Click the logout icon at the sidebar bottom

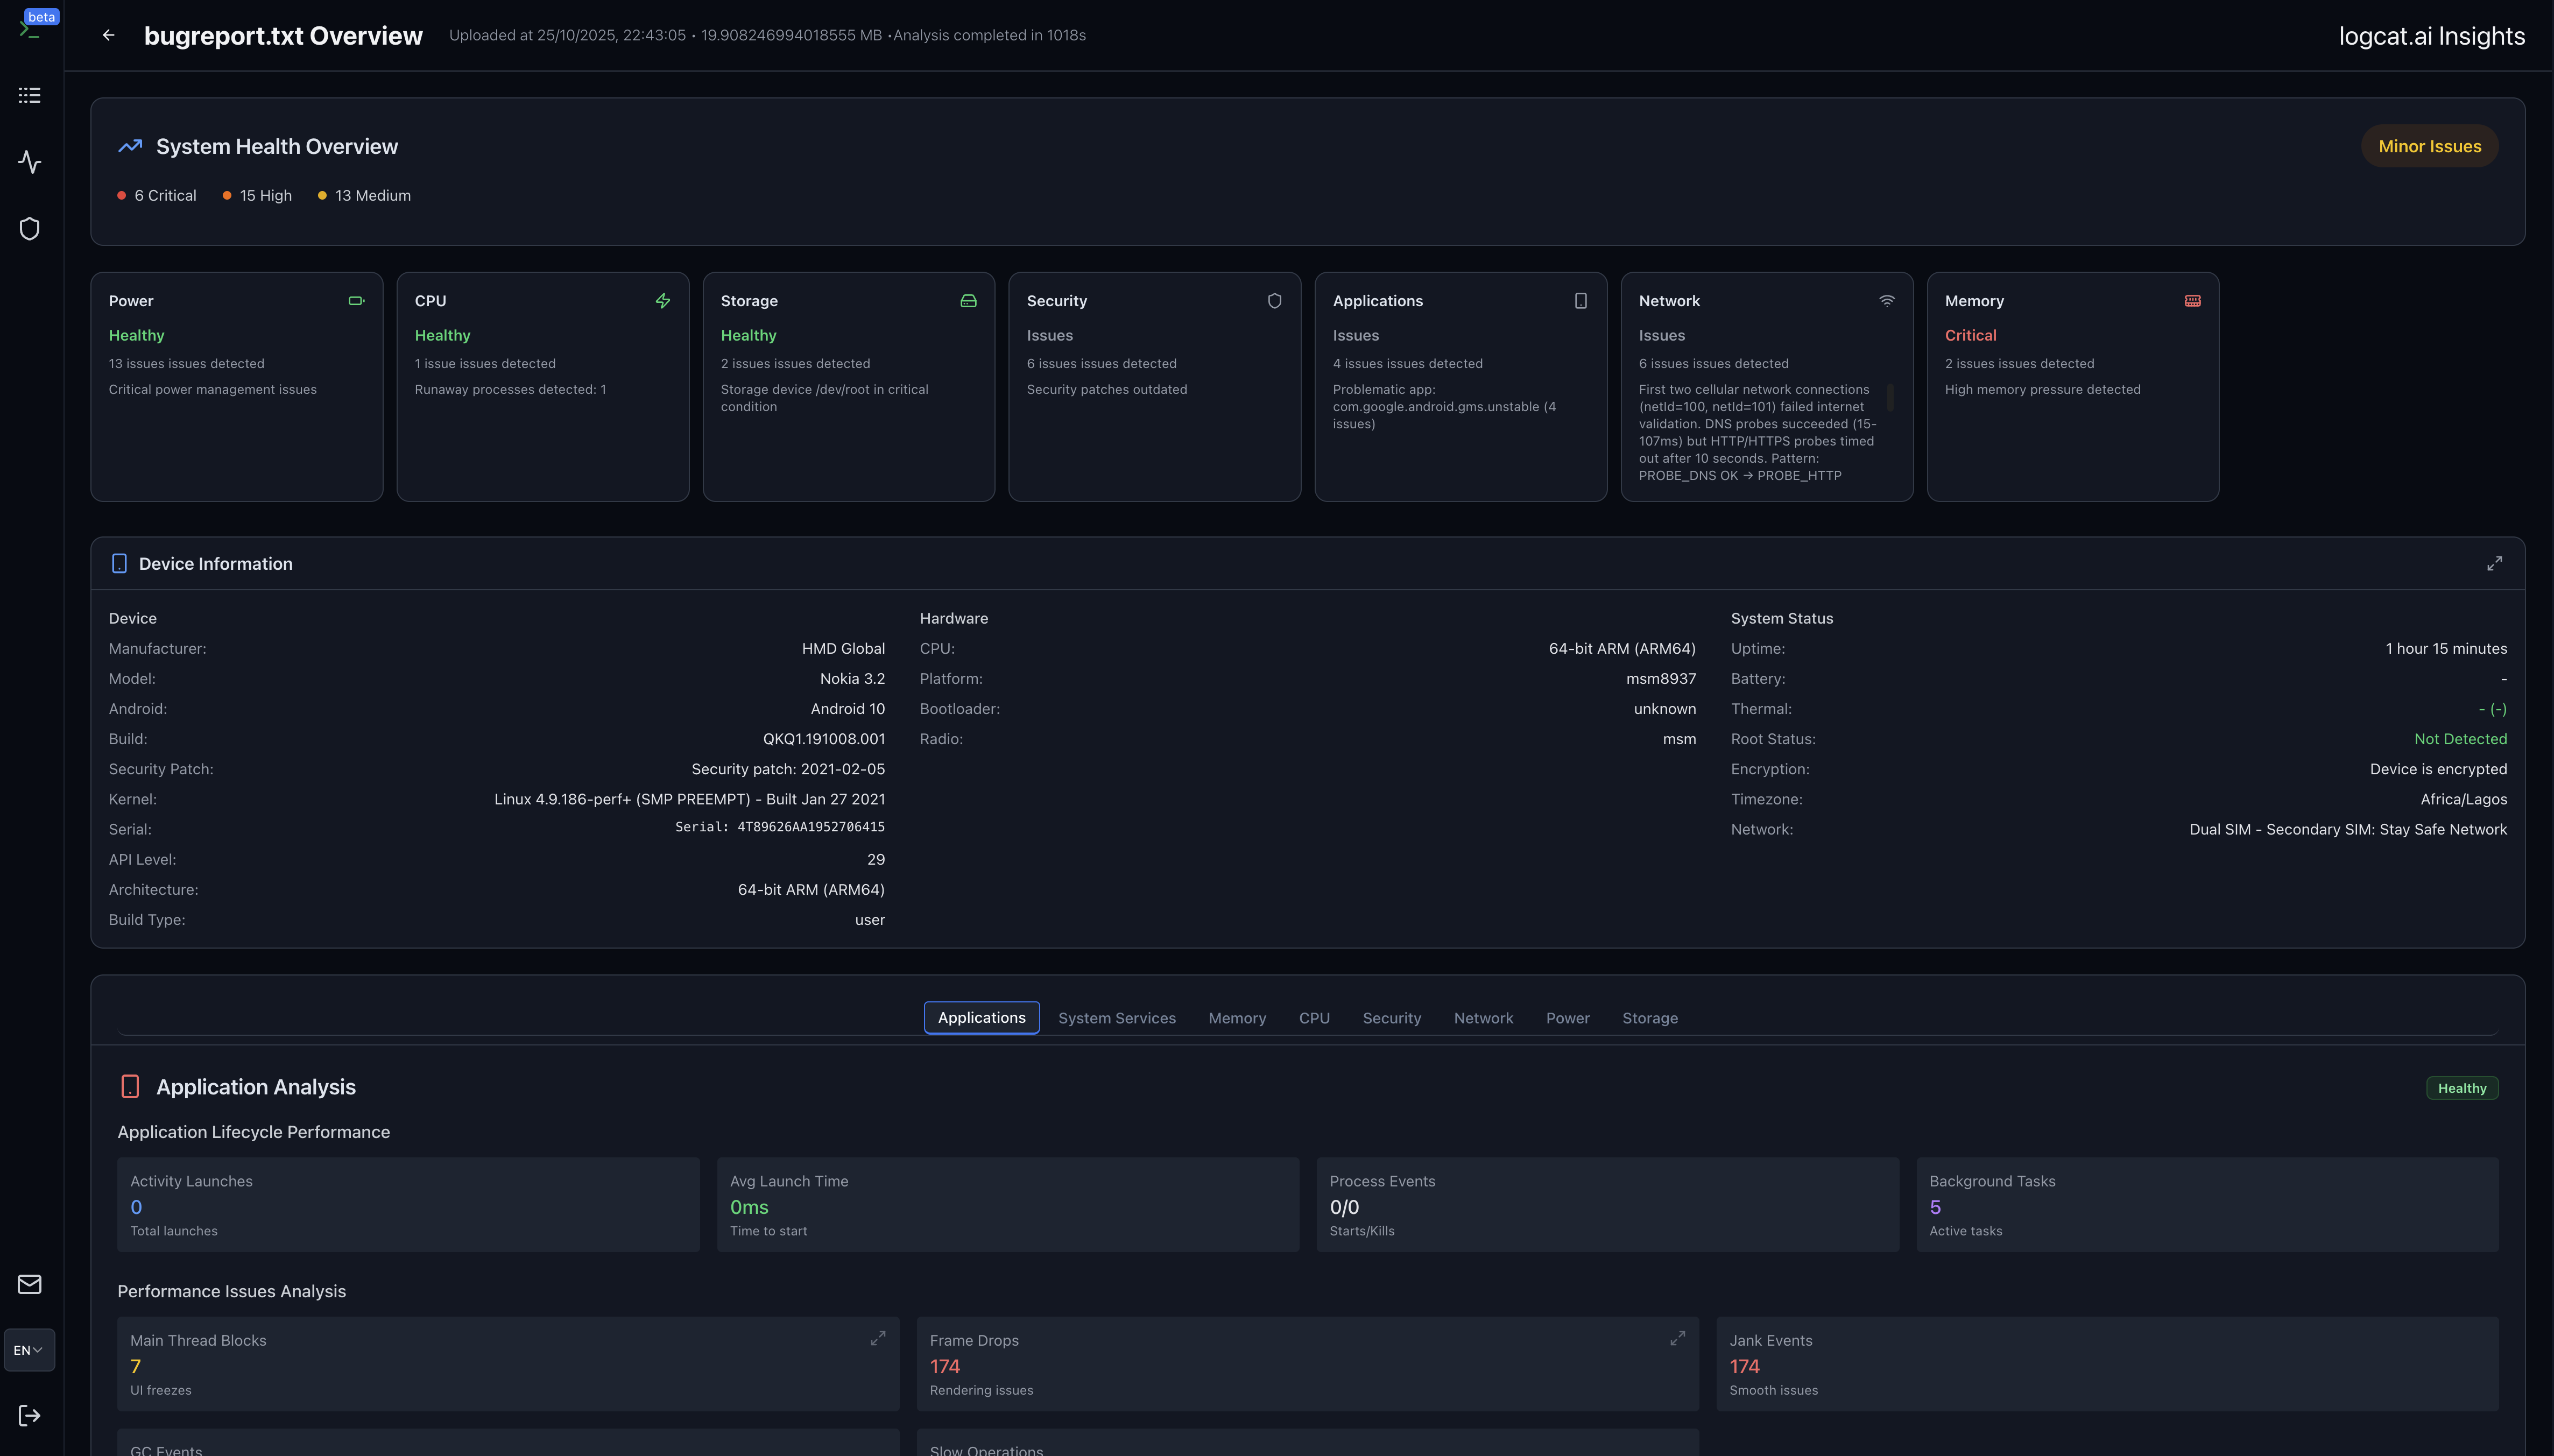(29, 1414)
